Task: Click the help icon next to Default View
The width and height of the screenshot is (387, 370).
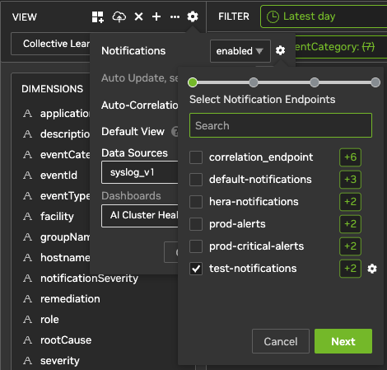Action: click(175, 132)
